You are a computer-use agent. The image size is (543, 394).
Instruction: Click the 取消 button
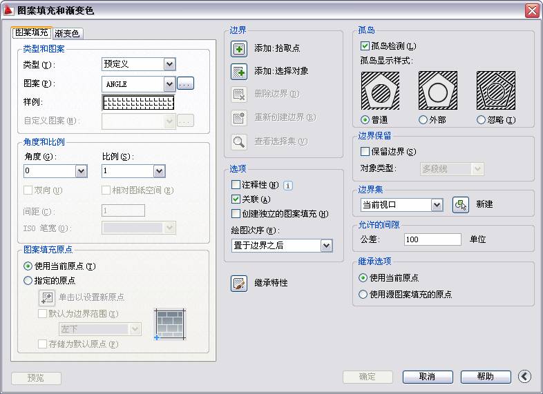[427, 377]
